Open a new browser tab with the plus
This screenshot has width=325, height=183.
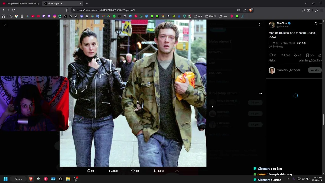87,3
